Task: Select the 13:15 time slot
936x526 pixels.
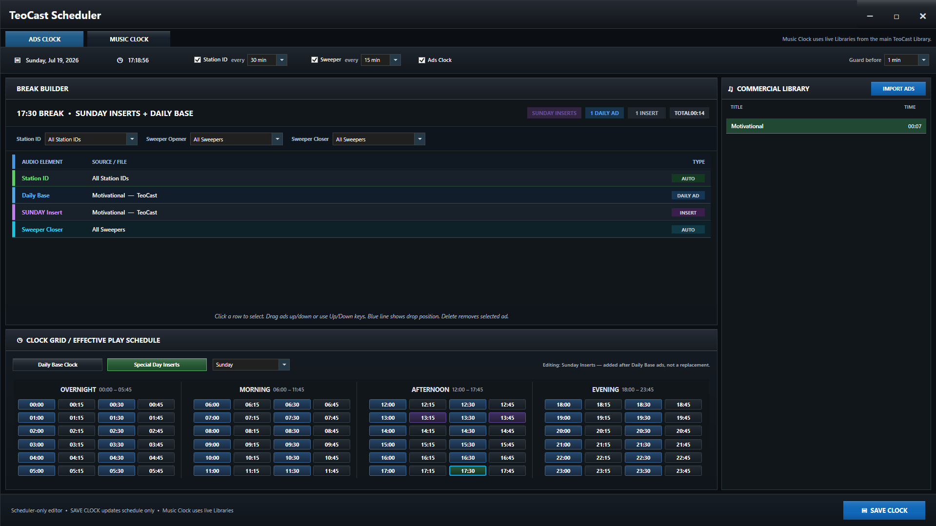Action: pyautogui.click(x=427, y=418)
